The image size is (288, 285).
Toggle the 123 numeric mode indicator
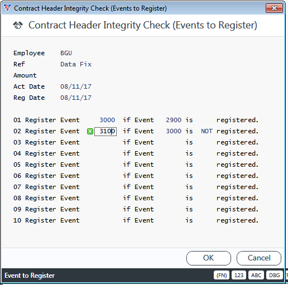(239, 275)
